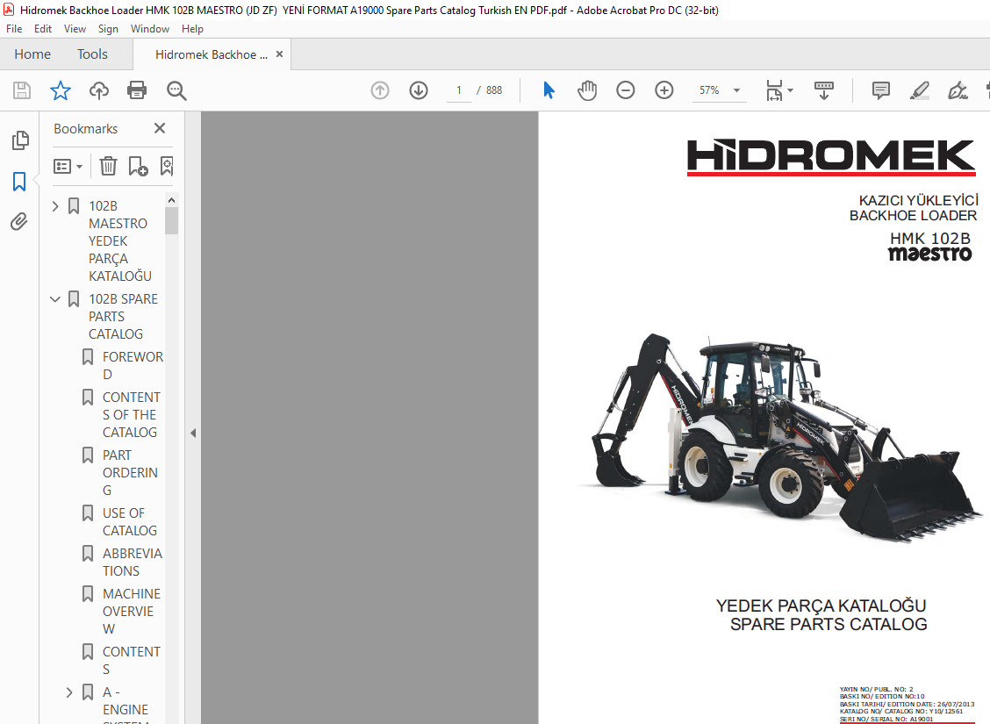This screenshot has width=990, height=724.
Task: Expand A - ENGINE bookmark
Action: click(x=69, y=693)
